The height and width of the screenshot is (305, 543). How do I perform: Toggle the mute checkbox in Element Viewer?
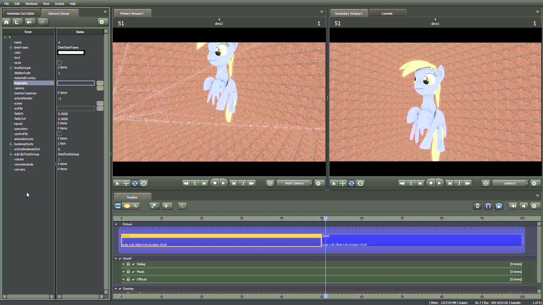tap(59, 63)
